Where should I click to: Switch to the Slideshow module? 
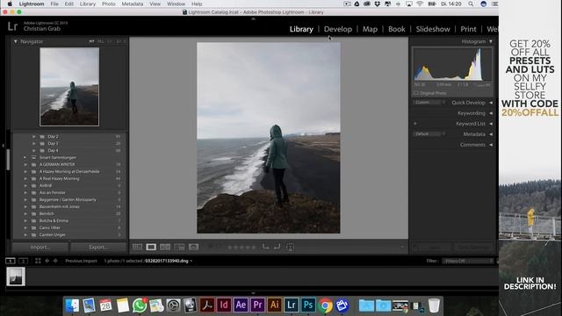click(x=433, y=29)
